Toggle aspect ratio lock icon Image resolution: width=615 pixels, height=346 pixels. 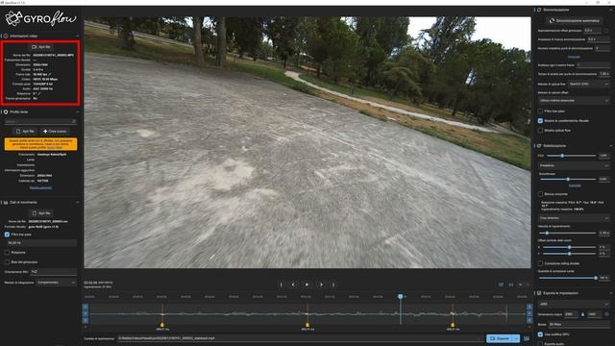pyautogui.click(x=582, y=314)
